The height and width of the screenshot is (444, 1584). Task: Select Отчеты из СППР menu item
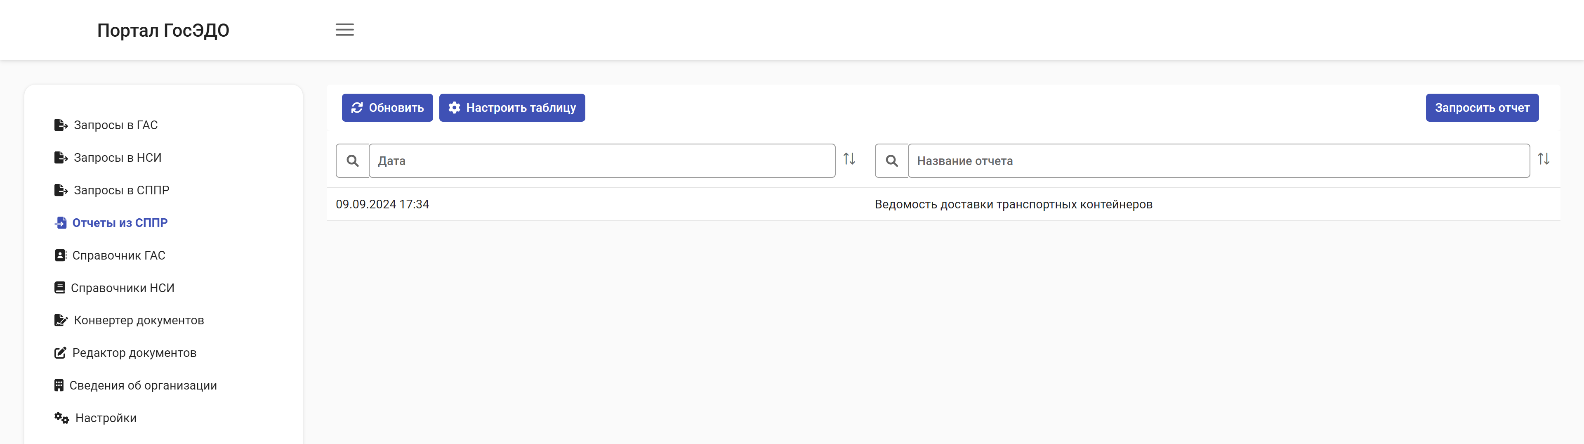pos(120,222)
